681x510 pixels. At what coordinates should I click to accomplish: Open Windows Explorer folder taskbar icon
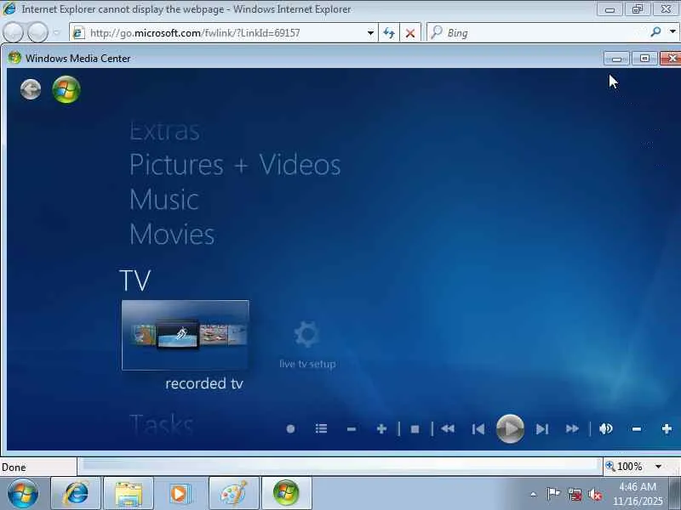click(x=129, y=493)
